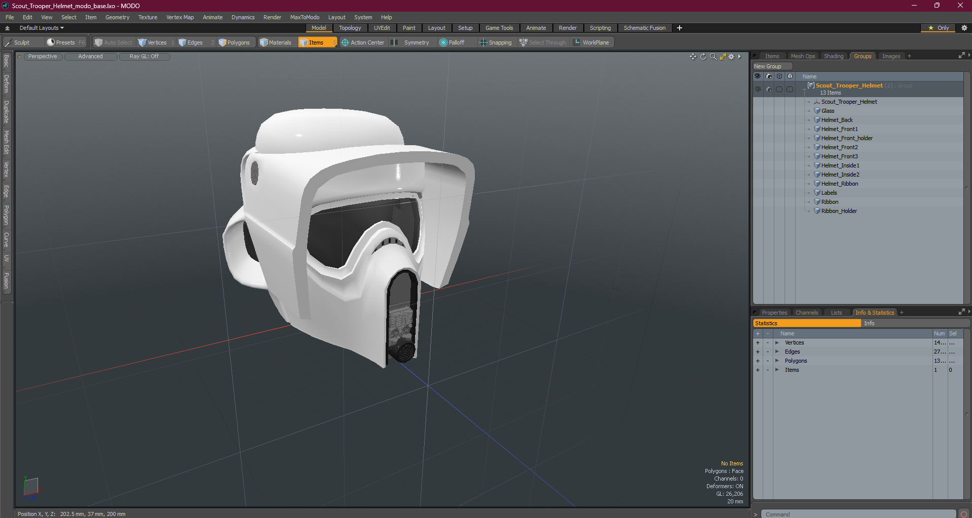This screenshot has width=972, height=518.
Task: Click the record macro button near Command
Action: coord(964,514)
